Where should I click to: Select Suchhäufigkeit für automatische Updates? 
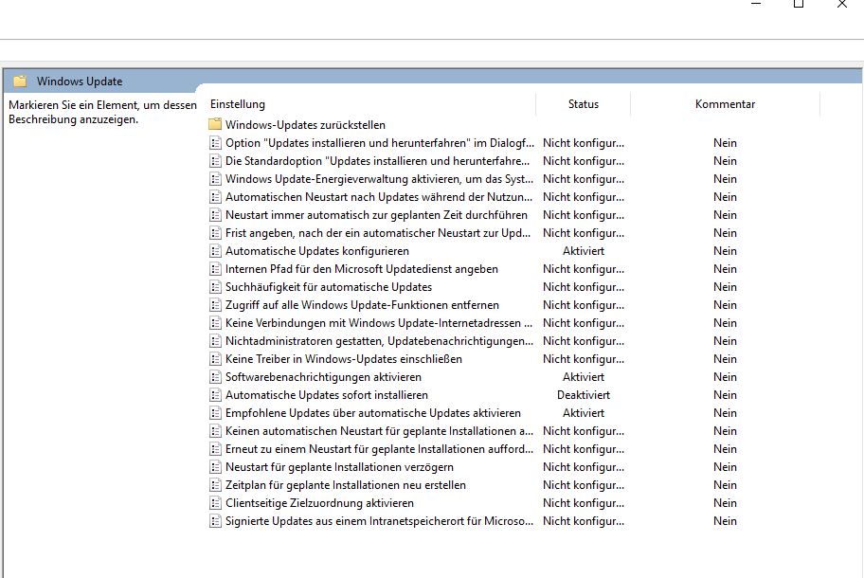point(329,287)
